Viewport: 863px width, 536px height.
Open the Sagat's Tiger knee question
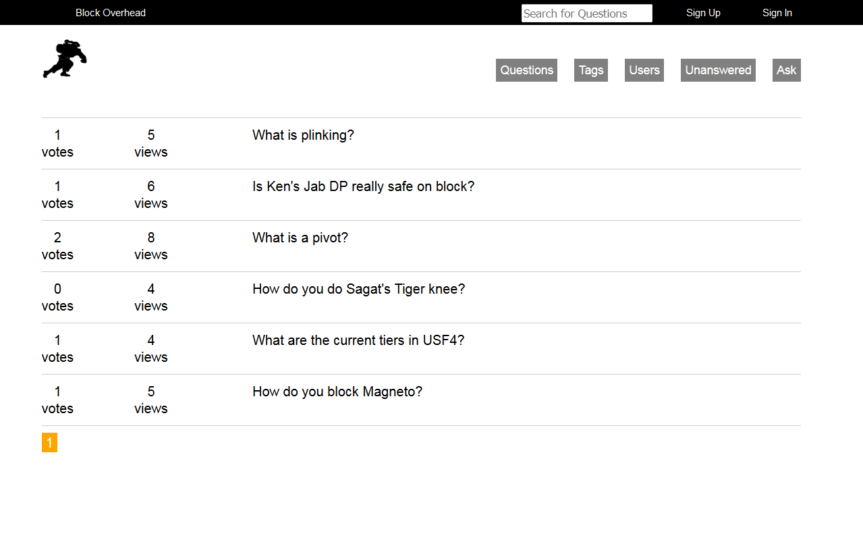tap(359, 289)
